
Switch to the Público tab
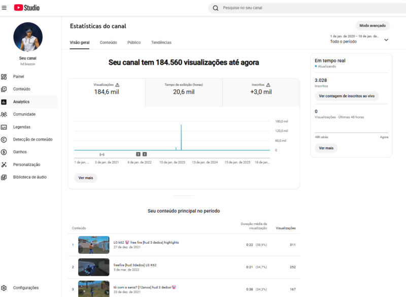tap(133, 43)
